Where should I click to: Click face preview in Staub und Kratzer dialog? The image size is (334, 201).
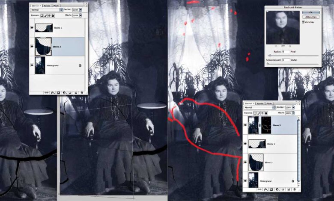click(x=283, y=27)
